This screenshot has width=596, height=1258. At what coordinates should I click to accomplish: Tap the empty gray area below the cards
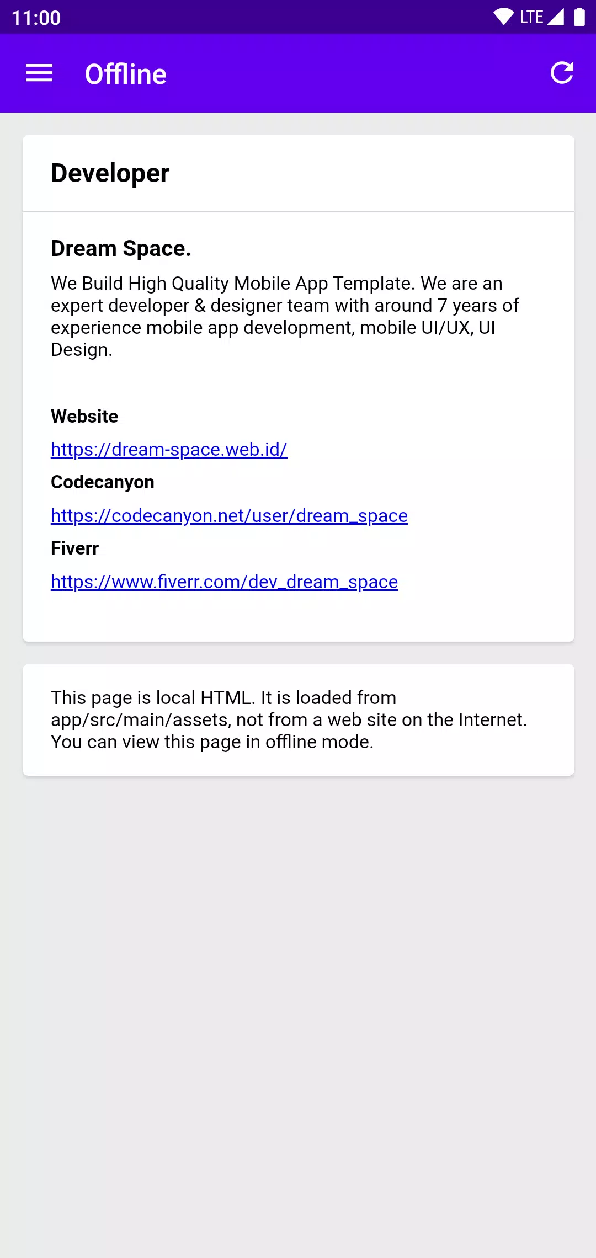(298, 1015)
